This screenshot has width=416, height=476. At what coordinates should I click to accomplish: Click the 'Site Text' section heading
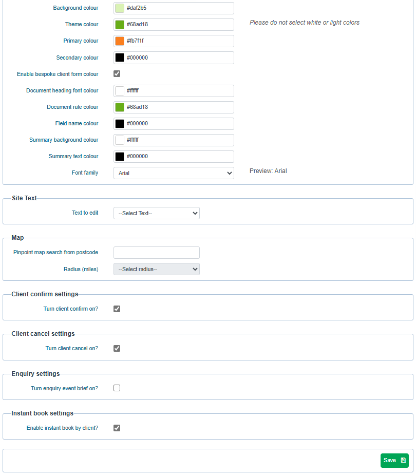point(24,198)
